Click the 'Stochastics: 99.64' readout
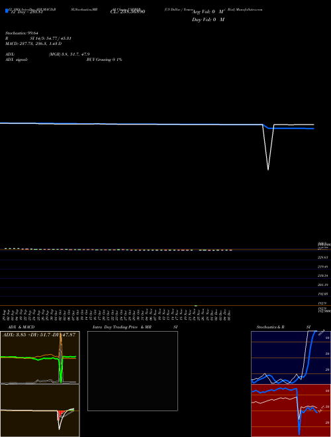Image resolution: width=331 pixels, height=437 pixels. [21, 33]
